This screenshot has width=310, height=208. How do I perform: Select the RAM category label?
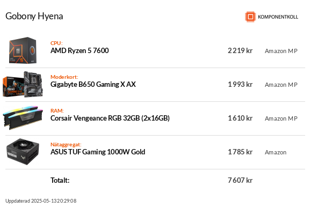pos(57,110)
